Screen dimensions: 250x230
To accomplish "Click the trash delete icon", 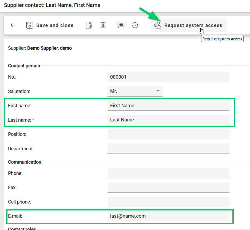I will (103, 25).
